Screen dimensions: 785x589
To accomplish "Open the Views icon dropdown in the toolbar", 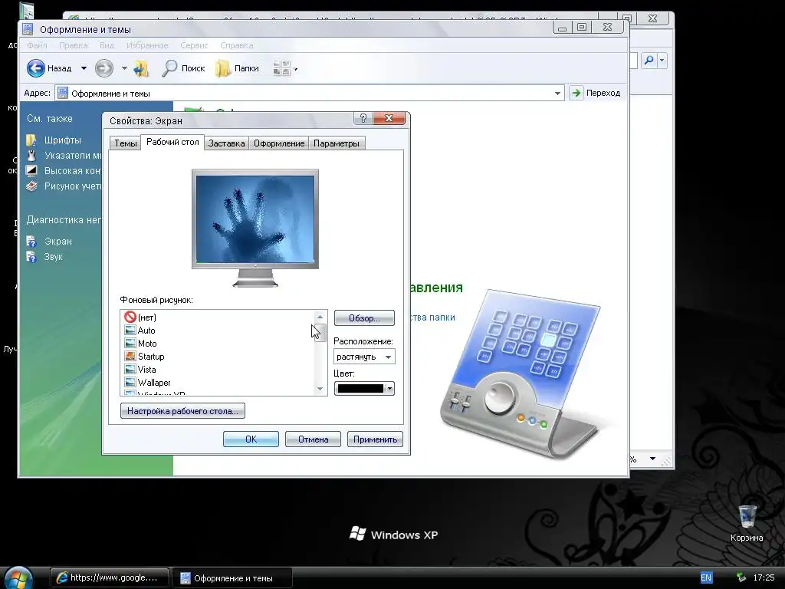I will pyautogui.click(x=285, y=68).
